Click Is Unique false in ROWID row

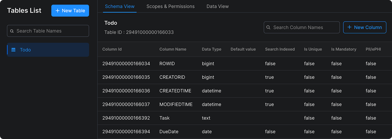[x=309, y=64]
